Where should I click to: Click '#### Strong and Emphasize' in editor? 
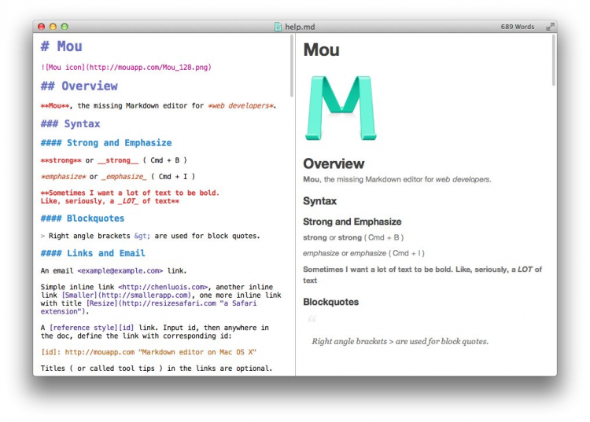106,143
